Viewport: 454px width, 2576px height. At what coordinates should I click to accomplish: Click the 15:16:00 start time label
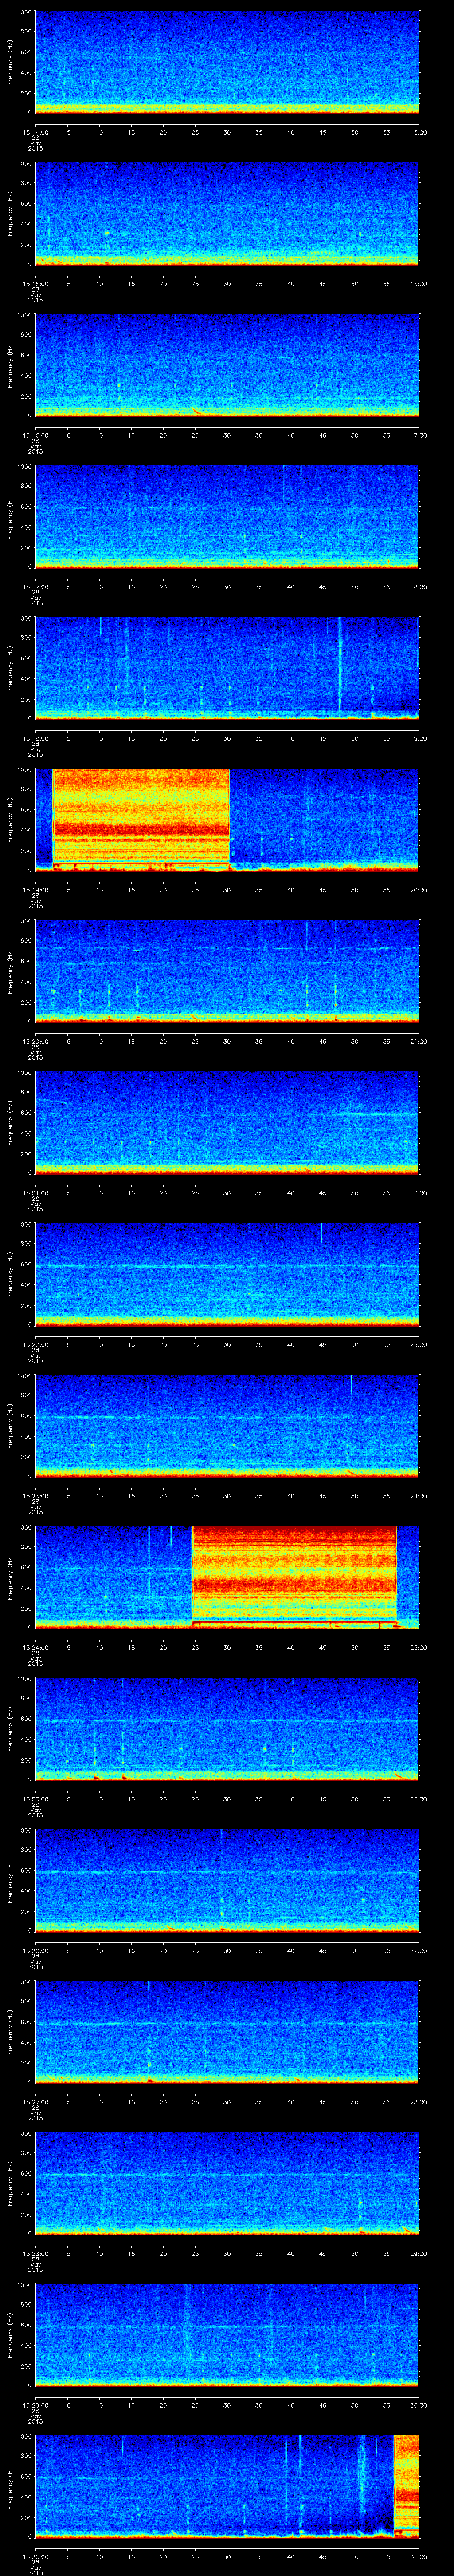click(x=35, y=435)
